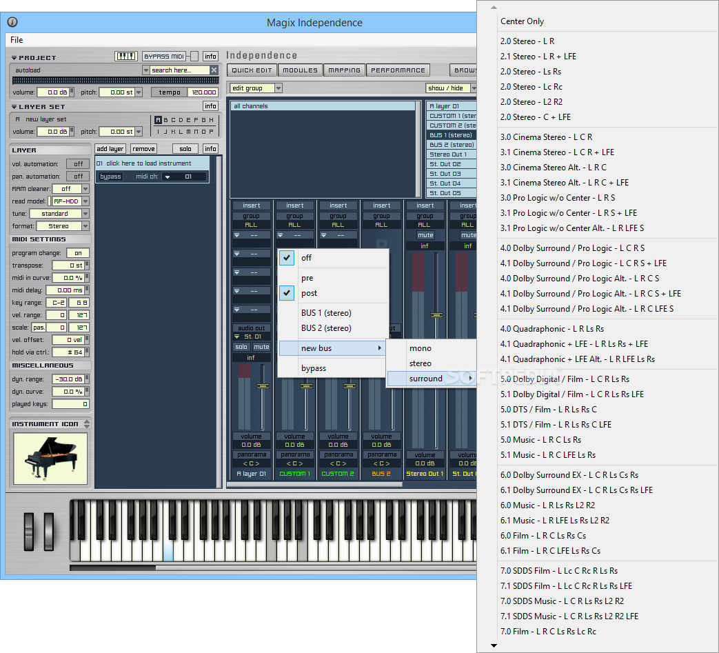Image resolution: width=719 pixels, height=653 pixels.
Task: Toggle the BYPASS MIDI switch
Action: pyautogui.click(x=194, y=56)
